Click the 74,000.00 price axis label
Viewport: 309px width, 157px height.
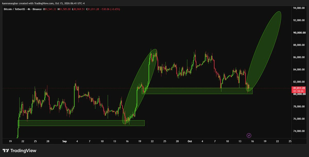pos(299,131)
